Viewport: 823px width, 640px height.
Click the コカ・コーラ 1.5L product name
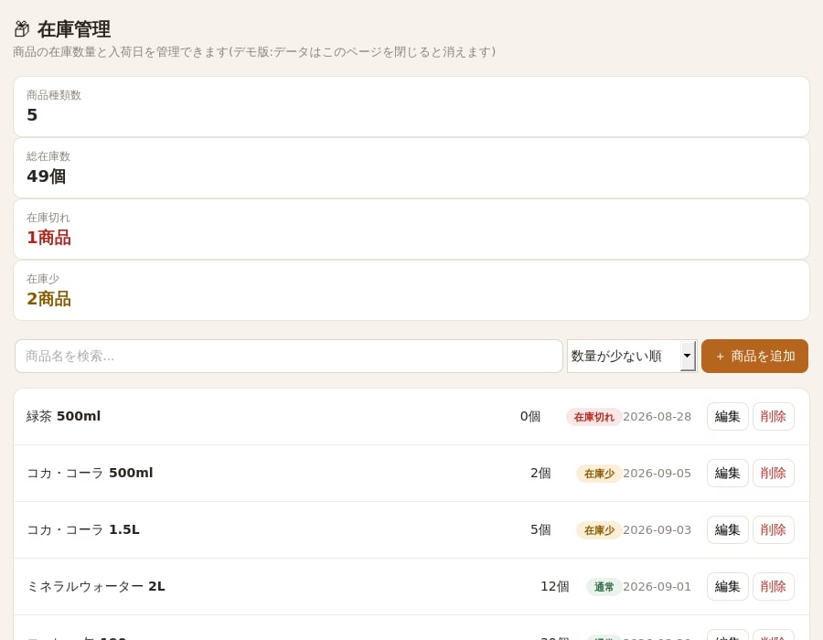(x=83, y=530)
